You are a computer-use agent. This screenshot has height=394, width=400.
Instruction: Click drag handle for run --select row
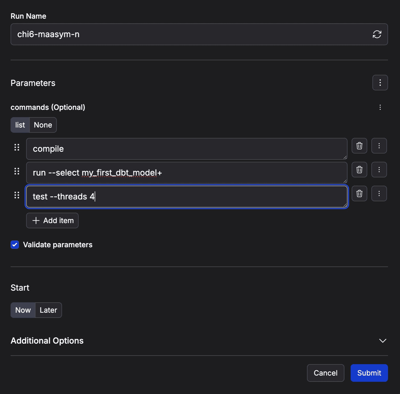click(17, 171)
